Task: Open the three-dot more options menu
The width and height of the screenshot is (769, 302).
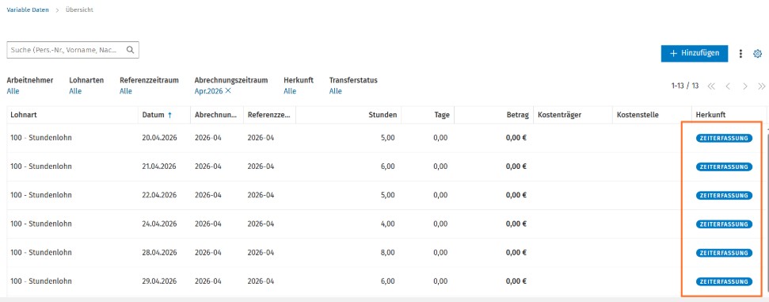Action: pyautogui.click(x=740, y=54)
